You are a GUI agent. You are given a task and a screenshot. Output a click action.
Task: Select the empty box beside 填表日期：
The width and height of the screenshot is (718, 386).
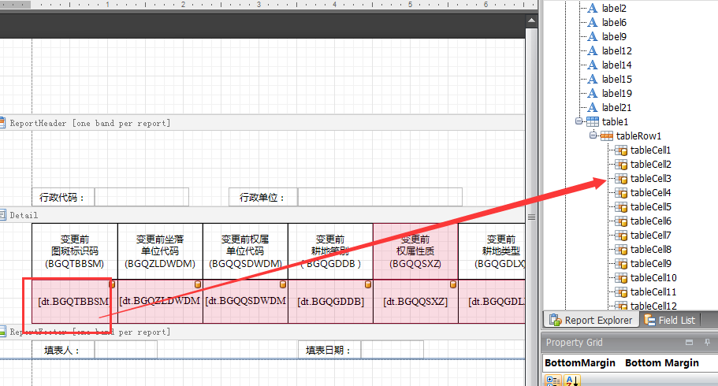tap(392, 350)
